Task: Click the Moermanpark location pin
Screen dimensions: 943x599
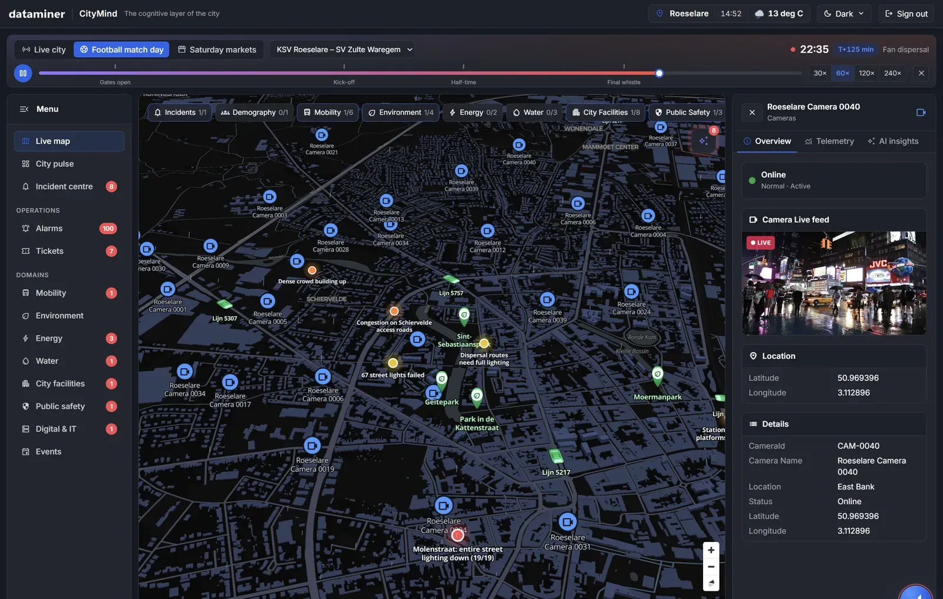Action: [658, 375]
